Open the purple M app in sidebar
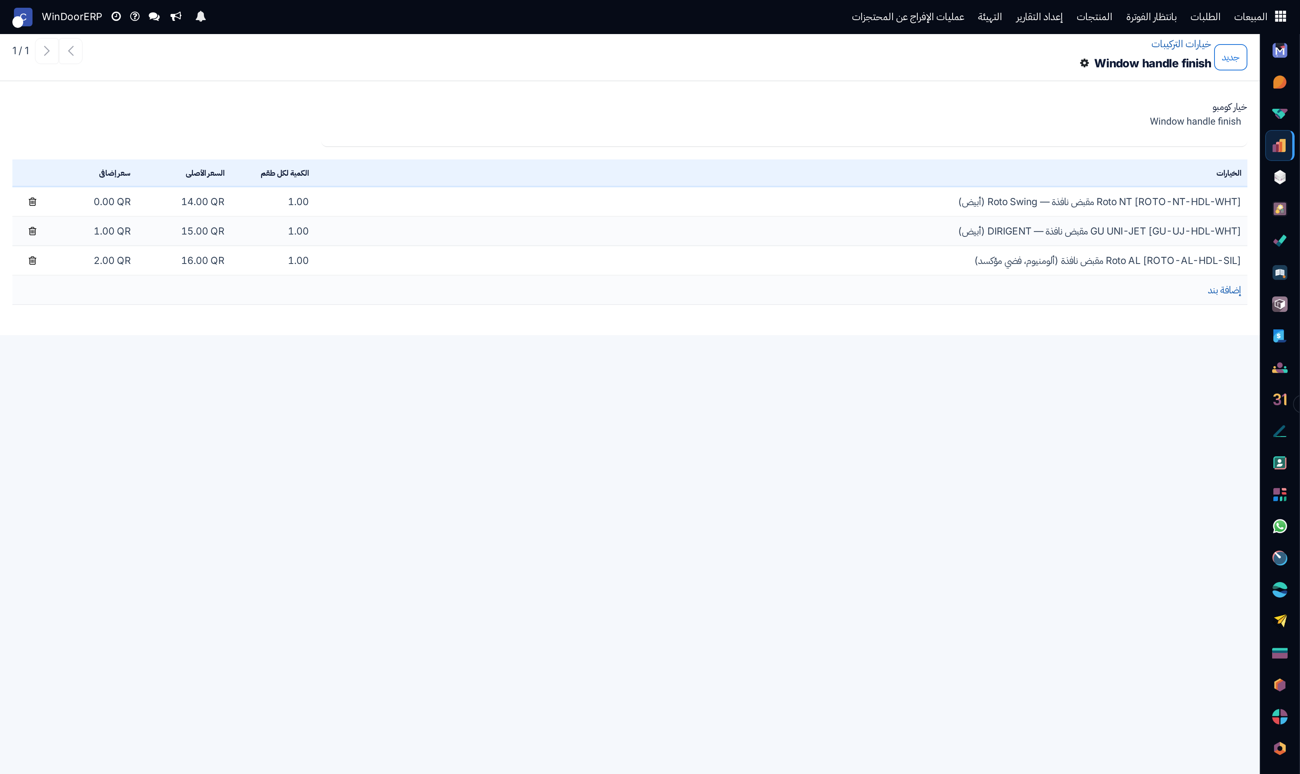 (1279, 51)
